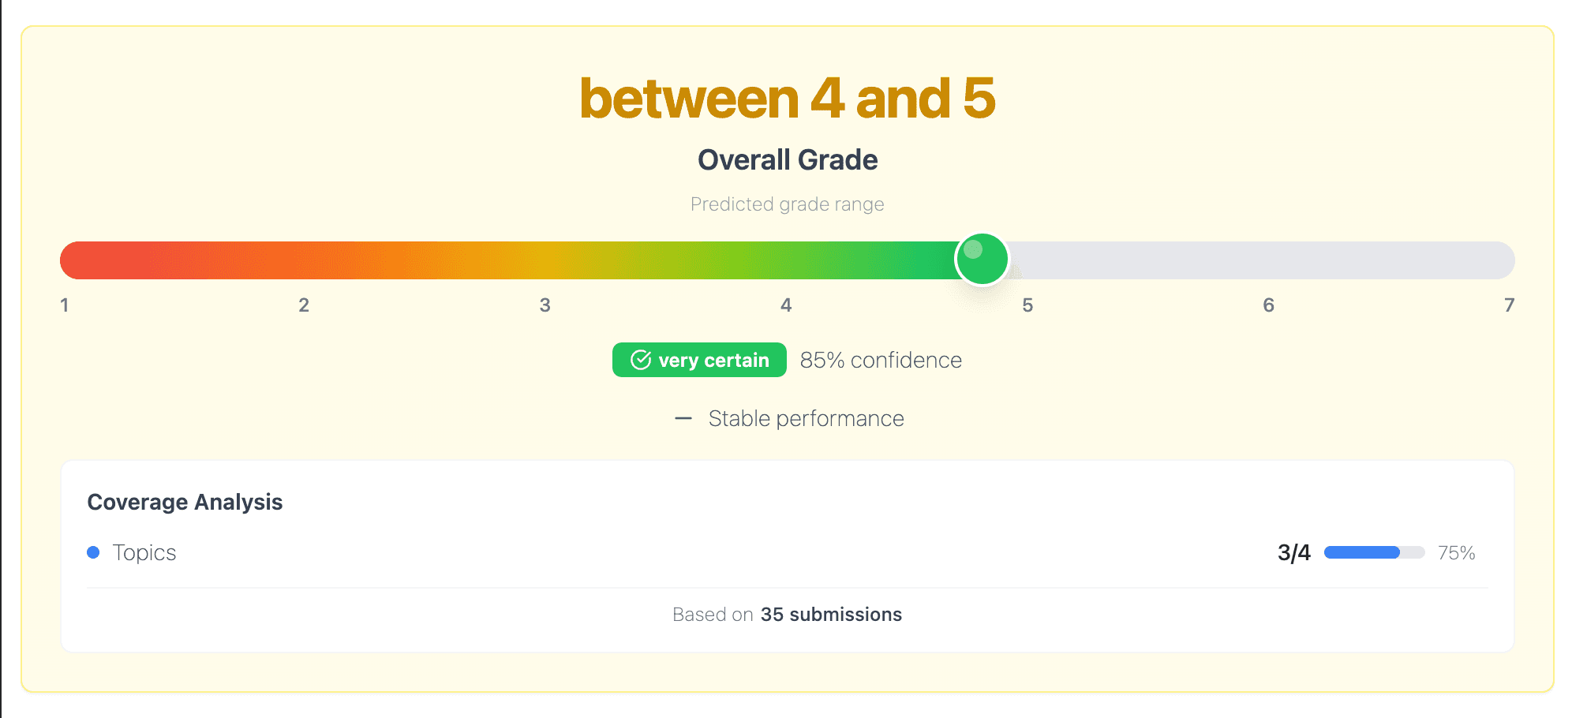Click the number 7 on the grade scale

(1510, 305)
